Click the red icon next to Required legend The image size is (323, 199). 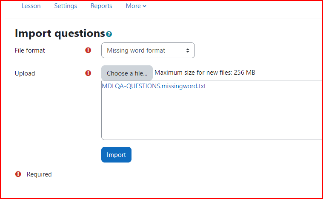18,174
